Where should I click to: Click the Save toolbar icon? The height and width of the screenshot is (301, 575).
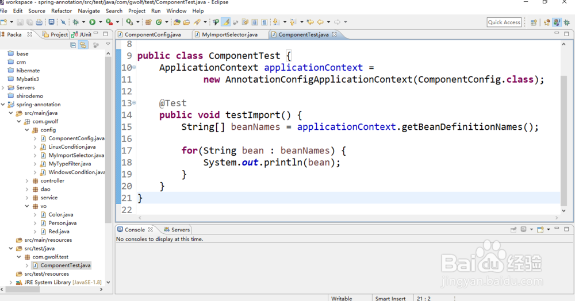click(20, 22)
